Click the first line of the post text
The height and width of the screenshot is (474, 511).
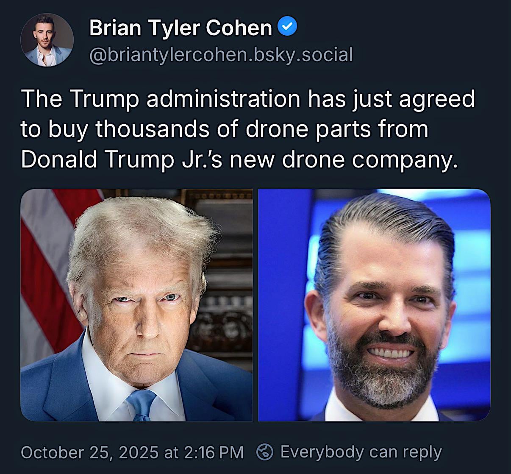click(x=248, y=98)
